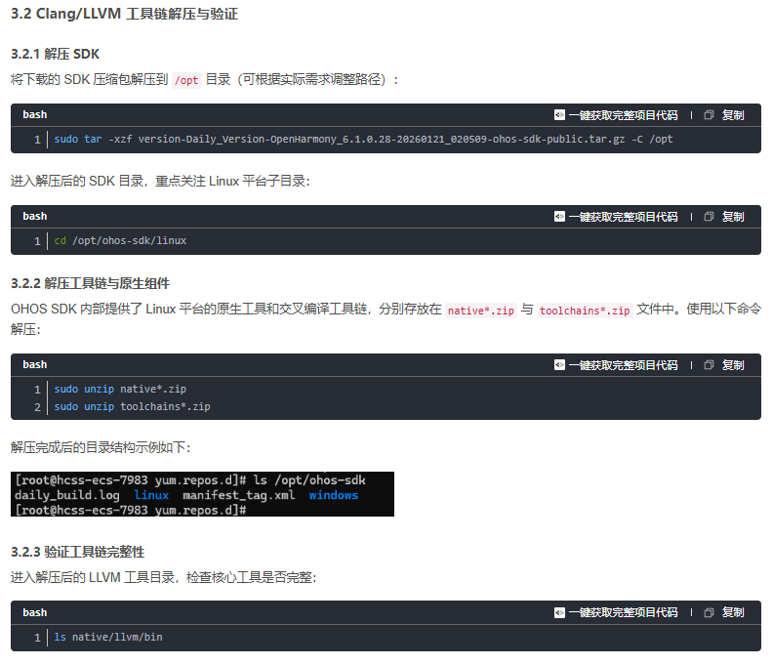This screenshot has height=665, width=772.
Task: Copy the sudo tar command code
Action: click(733, 115)
